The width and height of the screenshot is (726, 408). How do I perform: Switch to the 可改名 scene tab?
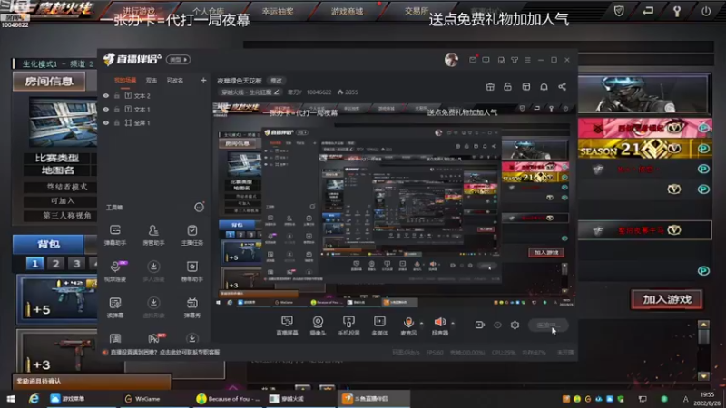175,81
